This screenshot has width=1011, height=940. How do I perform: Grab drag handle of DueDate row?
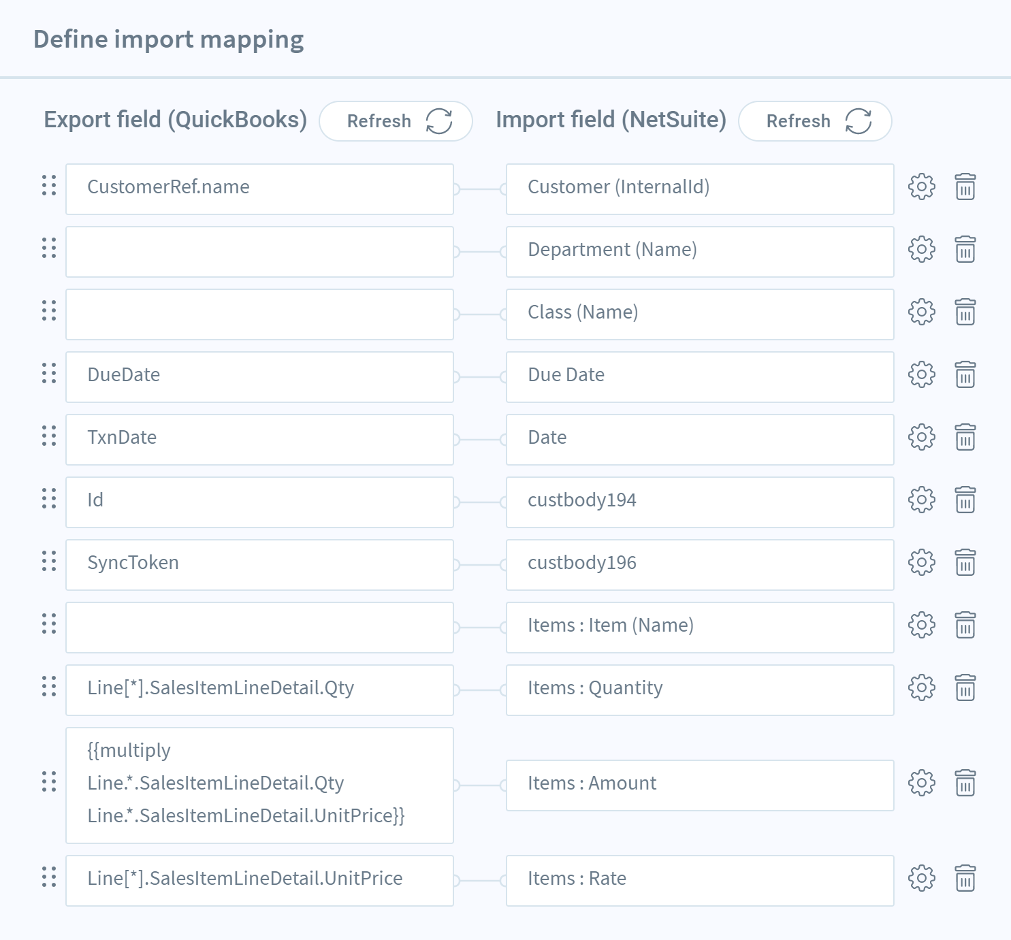click(49, 373)
